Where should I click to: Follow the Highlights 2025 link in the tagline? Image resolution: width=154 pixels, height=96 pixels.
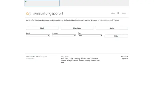(x=106, y=20)
